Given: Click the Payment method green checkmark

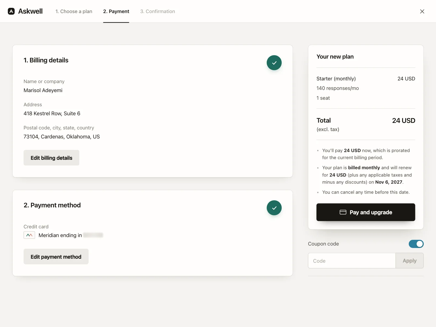Looking at the screenshot, I should click(274, 208).
